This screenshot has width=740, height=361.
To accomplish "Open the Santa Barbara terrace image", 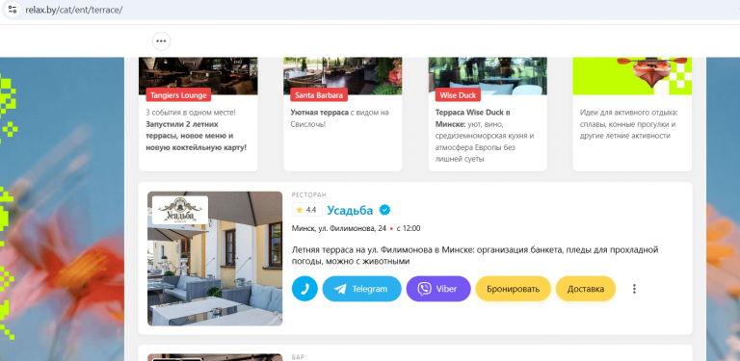I will coord(343,75).
